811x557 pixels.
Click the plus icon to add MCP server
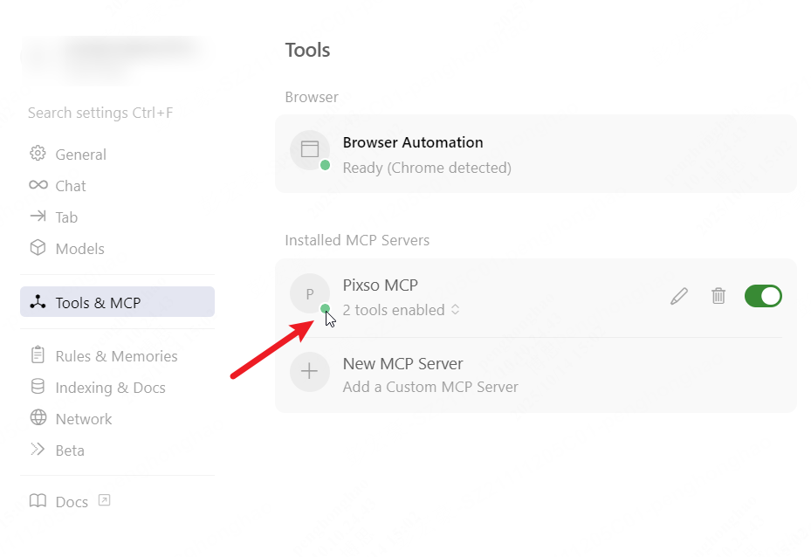point(309,372)
